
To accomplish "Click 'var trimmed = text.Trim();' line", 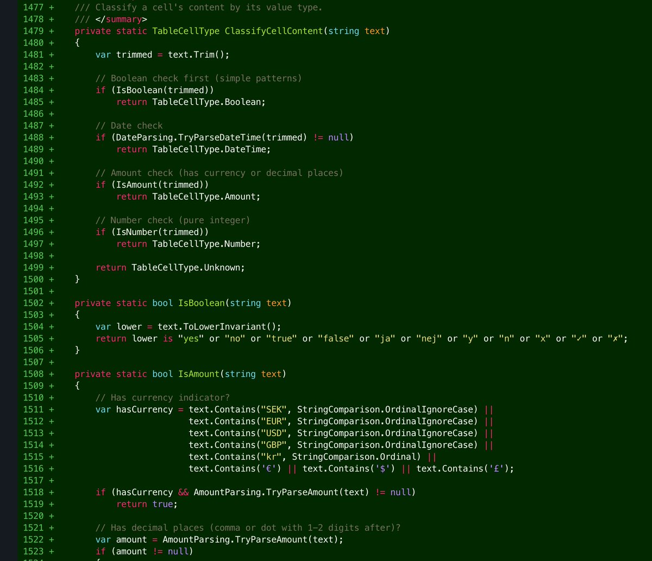I will pos(162,55).
